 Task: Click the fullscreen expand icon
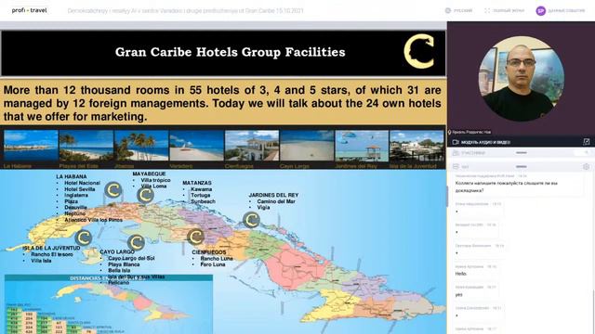click(487, 10)
